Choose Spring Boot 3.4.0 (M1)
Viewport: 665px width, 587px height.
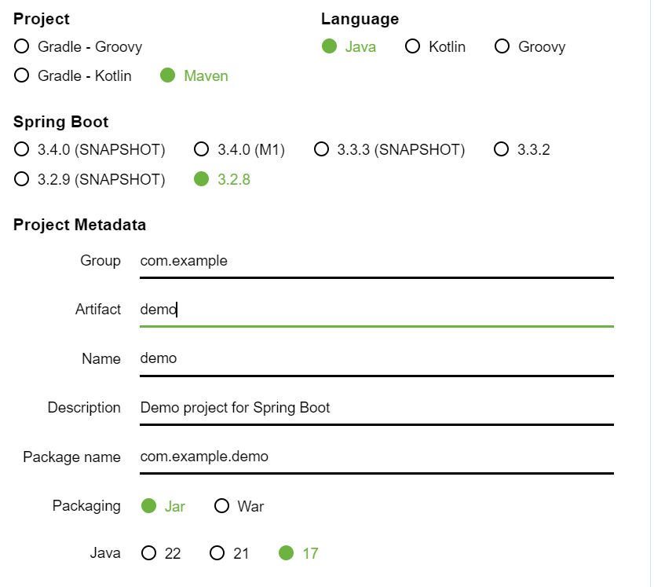[202, 149]
